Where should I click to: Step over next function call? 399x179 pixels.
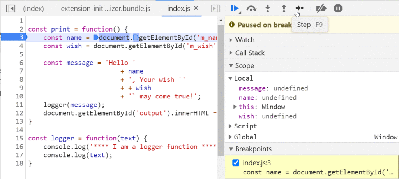(x=251, y=9)
